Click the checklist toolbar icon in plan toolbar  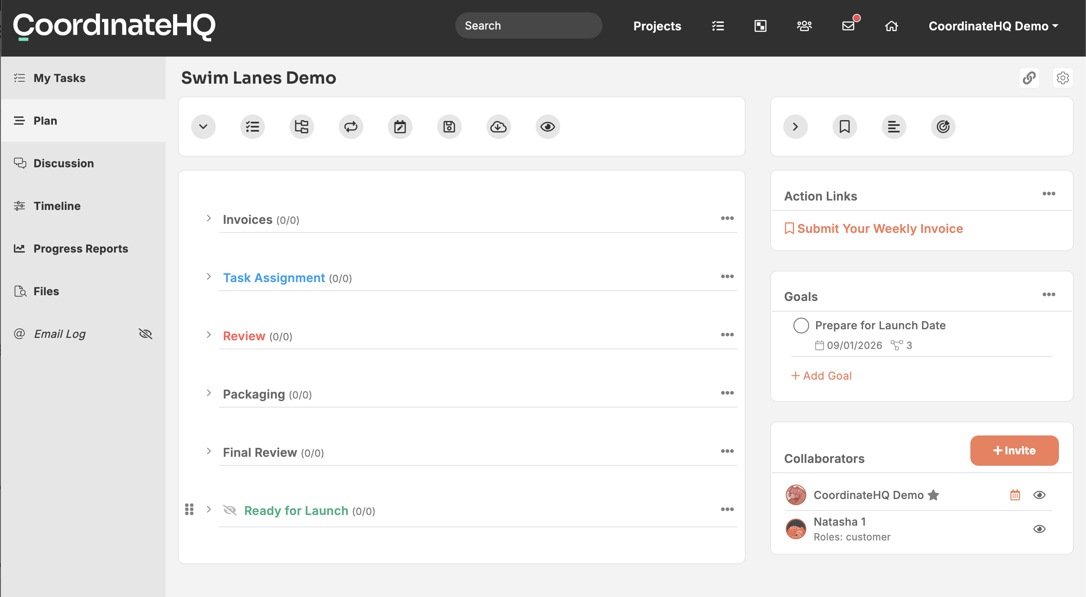pyautogui.click(x=253, y=126)
